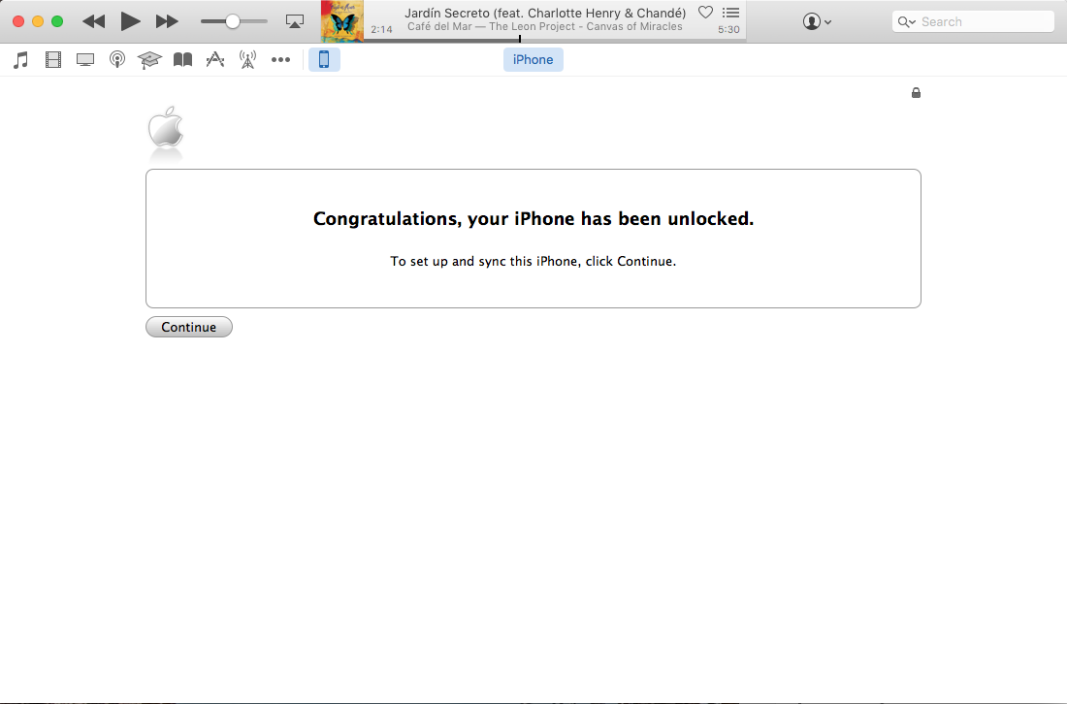Close the iTunes window
Screen dimensions: 1067x704
[18, 21]
